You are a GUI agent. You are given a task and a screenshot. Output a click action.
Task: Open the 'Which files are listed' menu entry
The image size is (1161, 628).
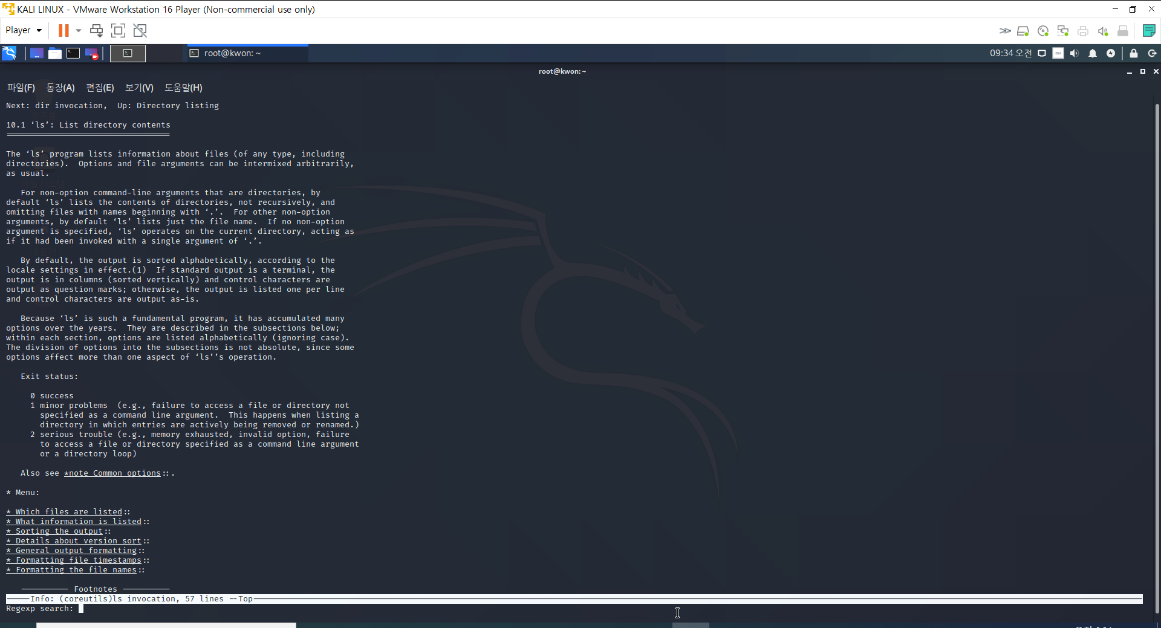click(x=64, y=512)
